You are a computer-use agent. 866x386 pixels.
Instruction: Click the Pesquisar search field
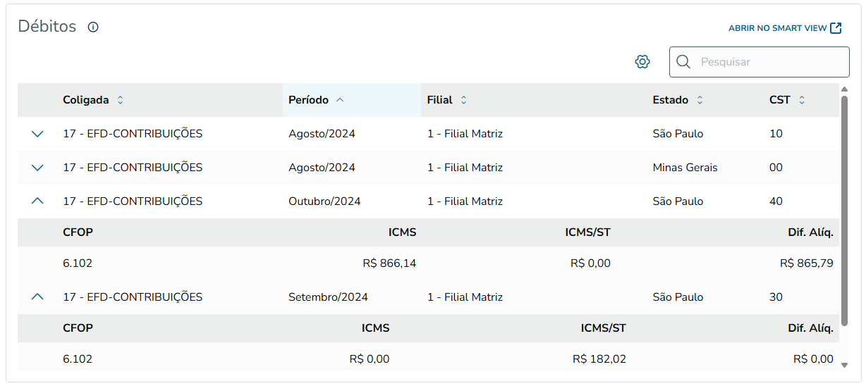769,62
